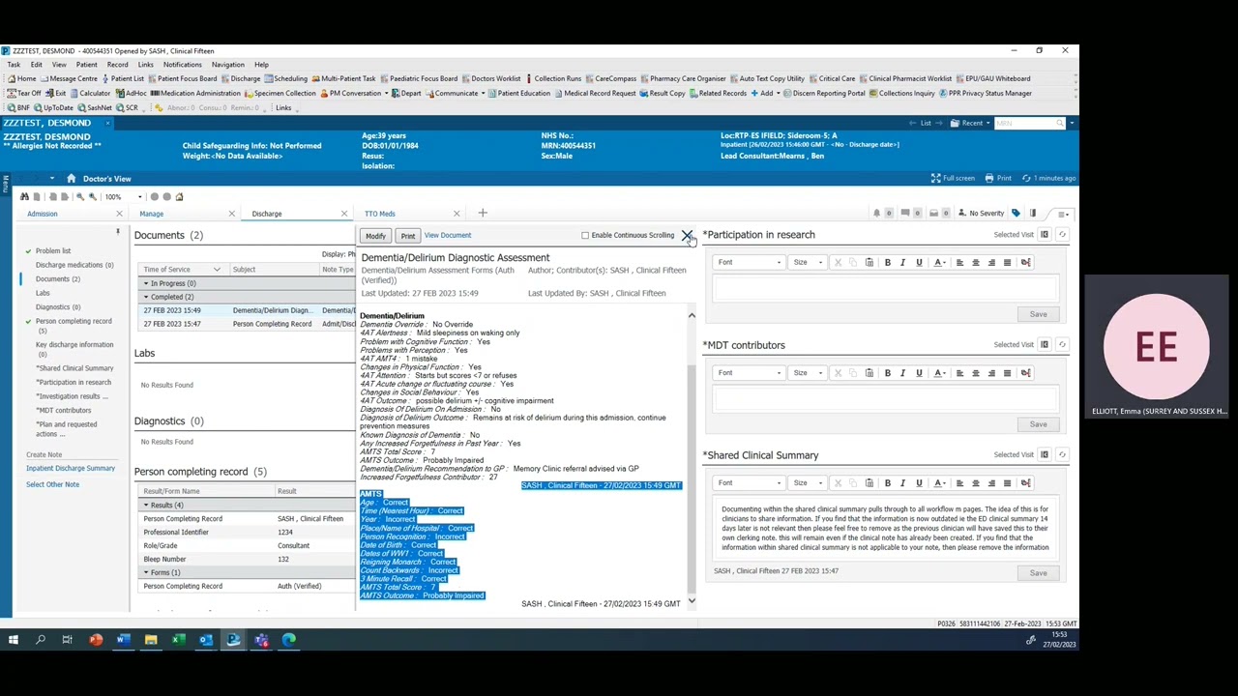Collapse the Completed (2) documents group
This screenshot has height=696, width=1238.
[146, 297]
